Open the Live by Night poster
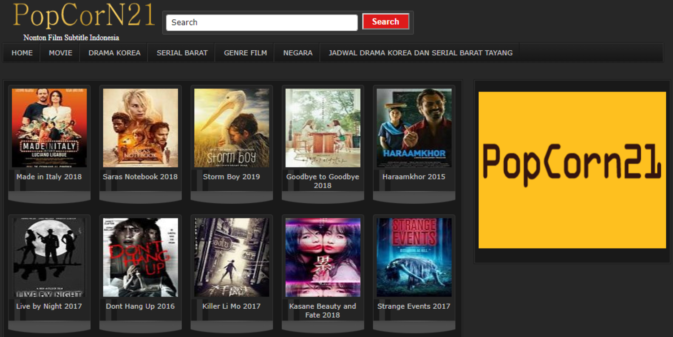The height and width of the screenshot is (337, 673). 49,258
